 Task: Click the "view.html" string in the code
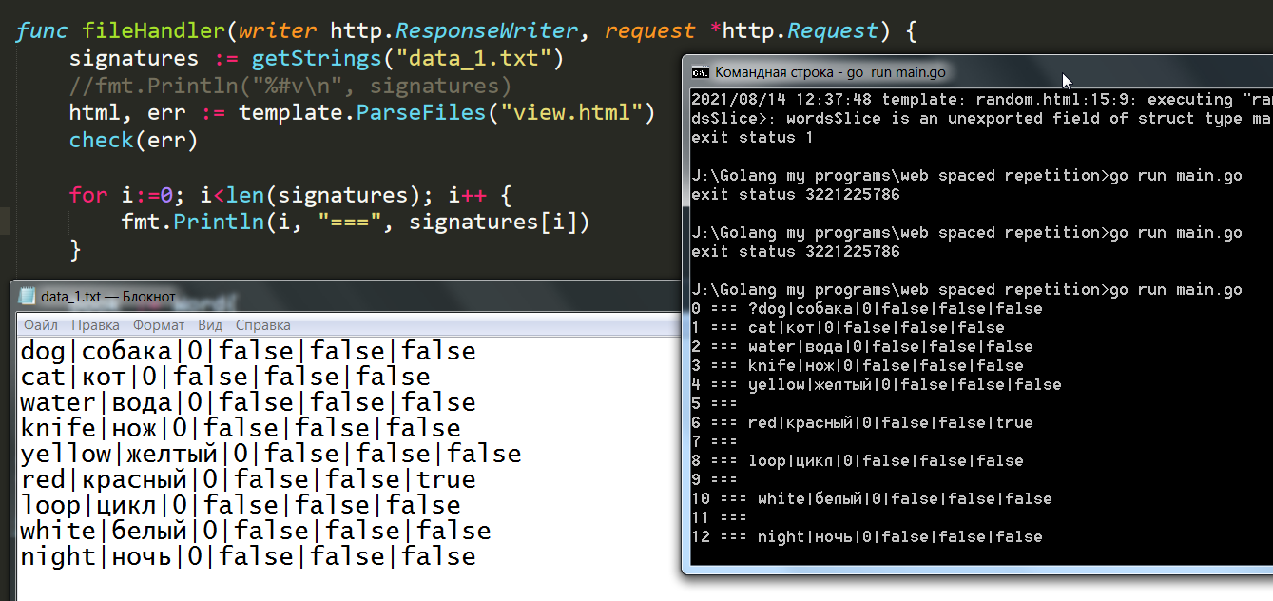pos(577,113)
